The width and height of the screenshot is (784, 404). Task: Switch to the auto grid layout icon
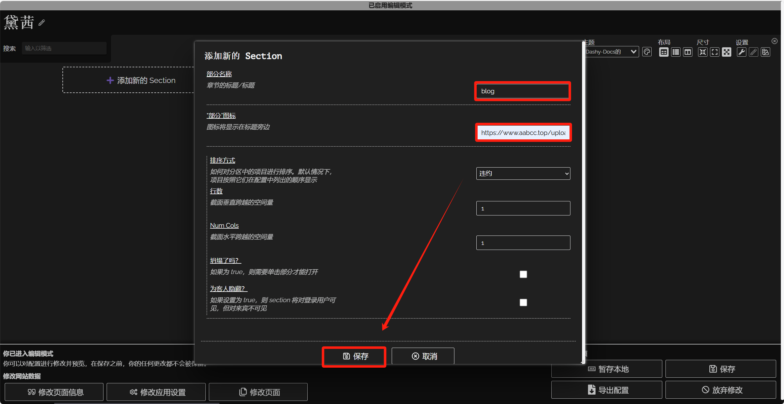click(664, 52)
